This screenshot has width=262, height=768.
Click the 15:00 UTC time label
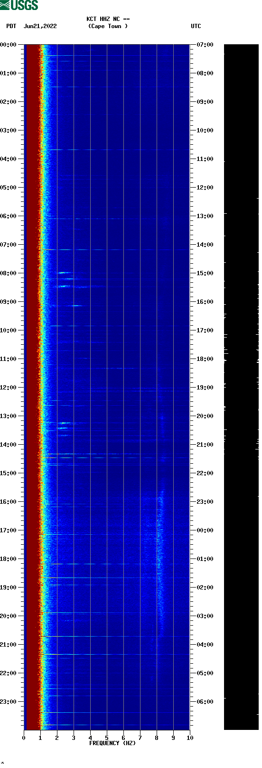pos(205,273)
